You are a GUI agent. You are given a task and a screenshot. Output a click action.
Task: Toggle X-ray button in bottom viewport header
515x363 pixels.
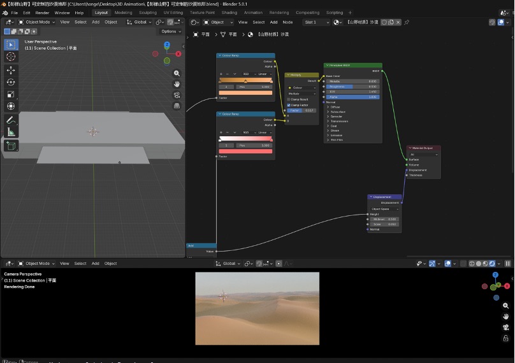click(463, 264)
